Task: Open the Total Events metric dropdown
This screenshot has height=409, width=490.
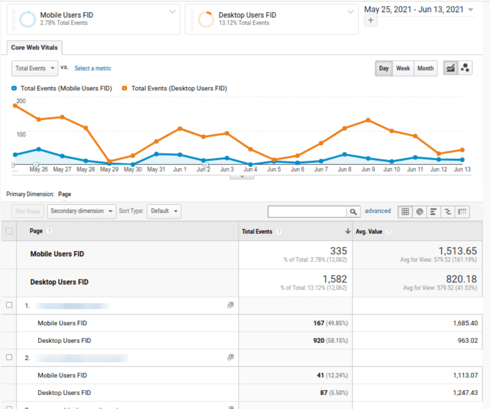Action: click(34, 68)
